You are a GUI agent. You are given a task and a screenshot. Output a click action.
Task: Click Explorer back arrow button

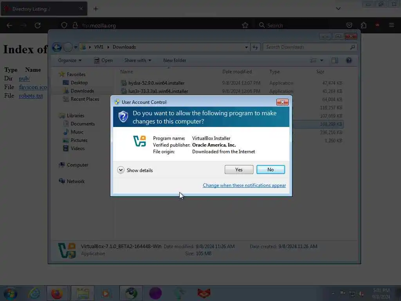[x=57, y=47]
